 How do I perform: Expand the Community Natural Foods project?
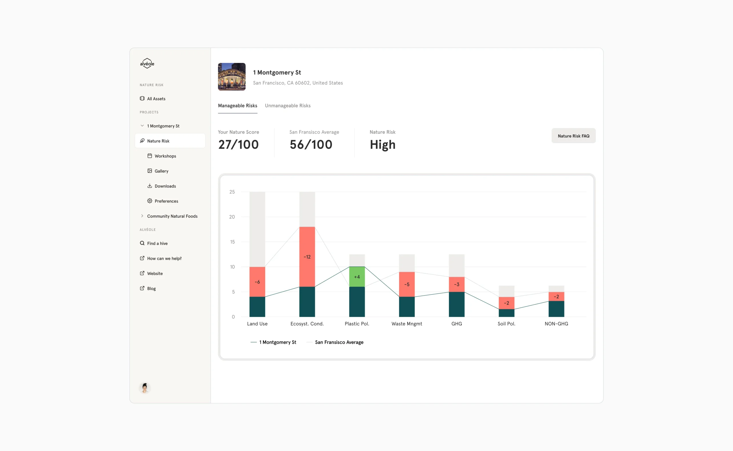pos(142,216)
